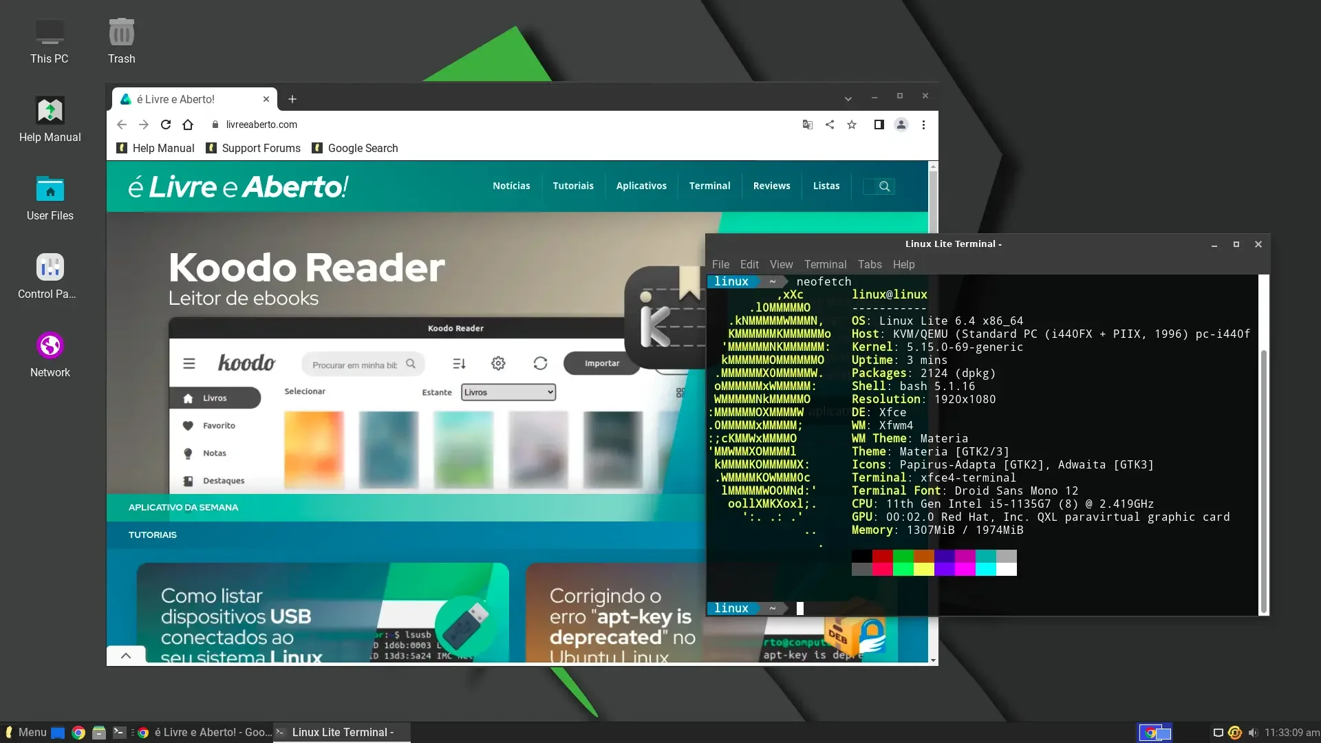Open the Aplicativos site menu
Image resolution: width=1321 pixels, height=743 pixels.
tap(641, 186)
